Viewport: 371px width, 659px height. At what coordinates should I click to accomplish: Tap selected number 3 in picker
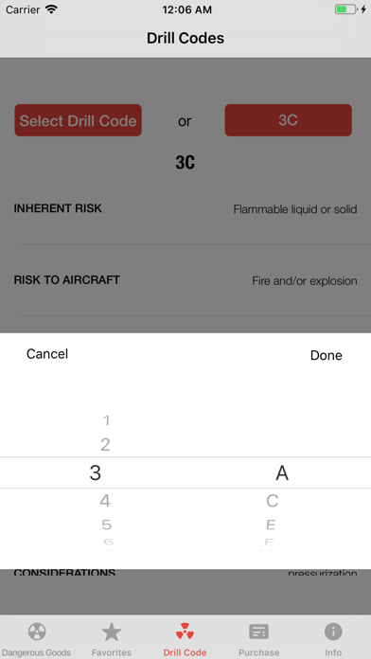coord(96,472)
